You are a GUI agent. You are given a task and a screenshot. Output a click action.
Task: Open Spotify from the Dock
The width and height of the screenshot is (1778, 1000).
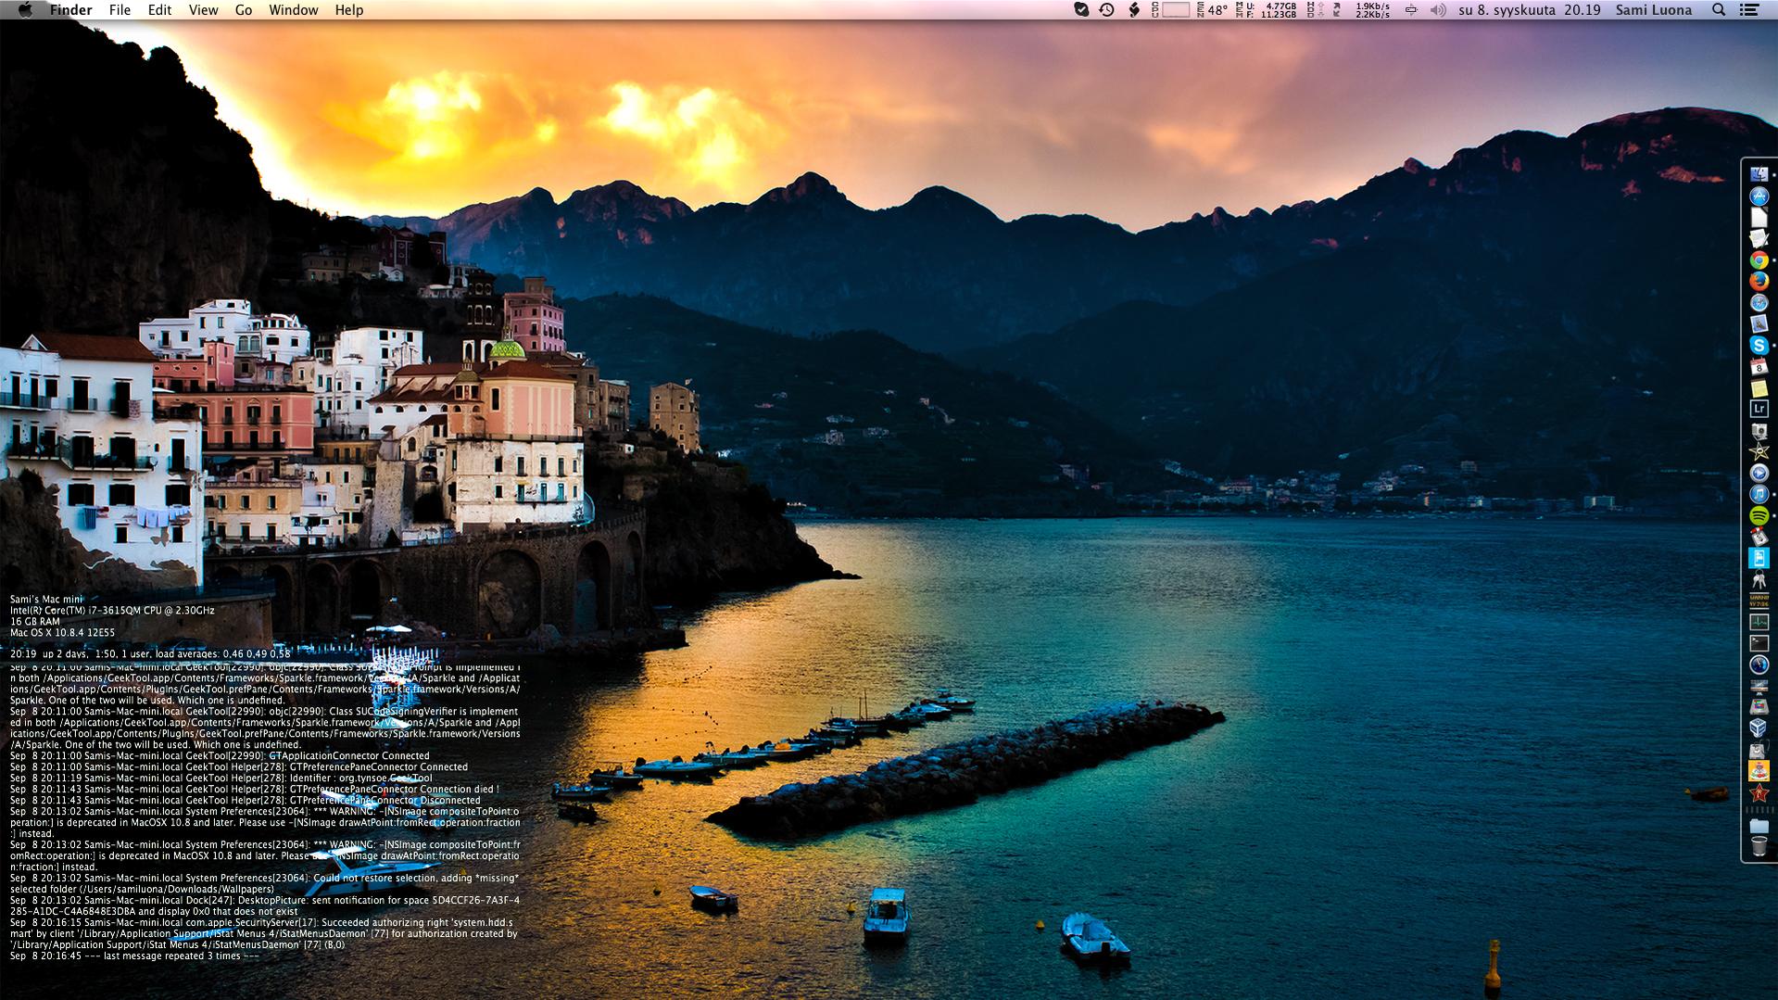[1759, 515]
